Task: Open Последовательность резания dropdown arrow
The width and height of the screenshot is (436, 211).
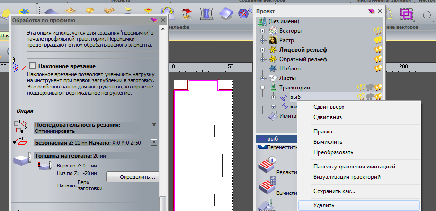Action: click(154, 124)
